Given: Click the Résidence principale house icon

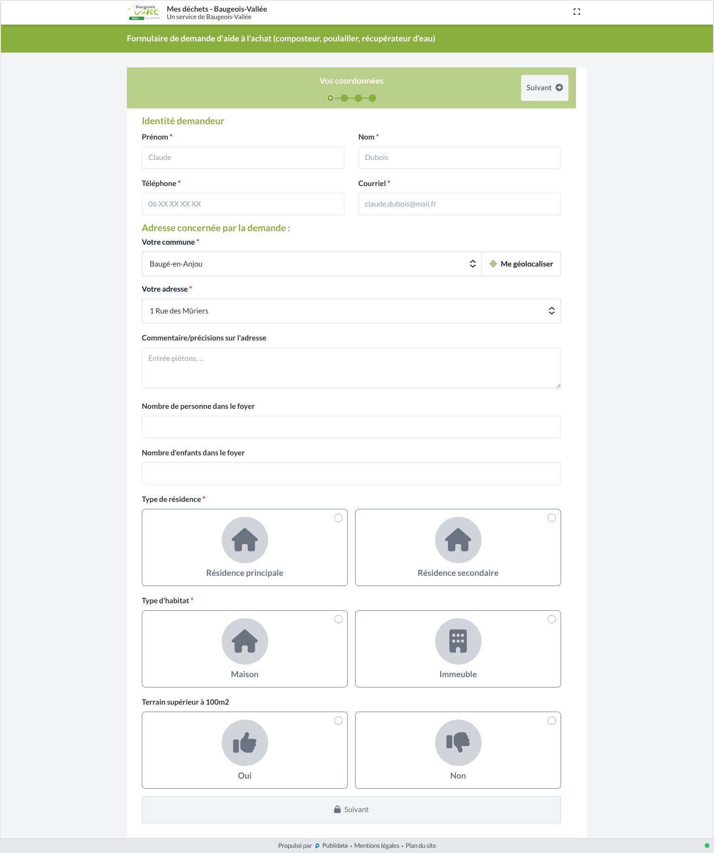Looking at the screenshot, I should coord(245,540).
